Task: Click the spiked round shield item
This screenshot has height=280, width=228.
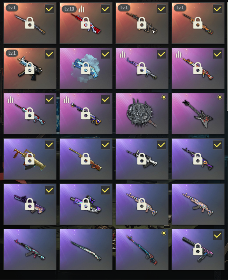Action: 142,114
